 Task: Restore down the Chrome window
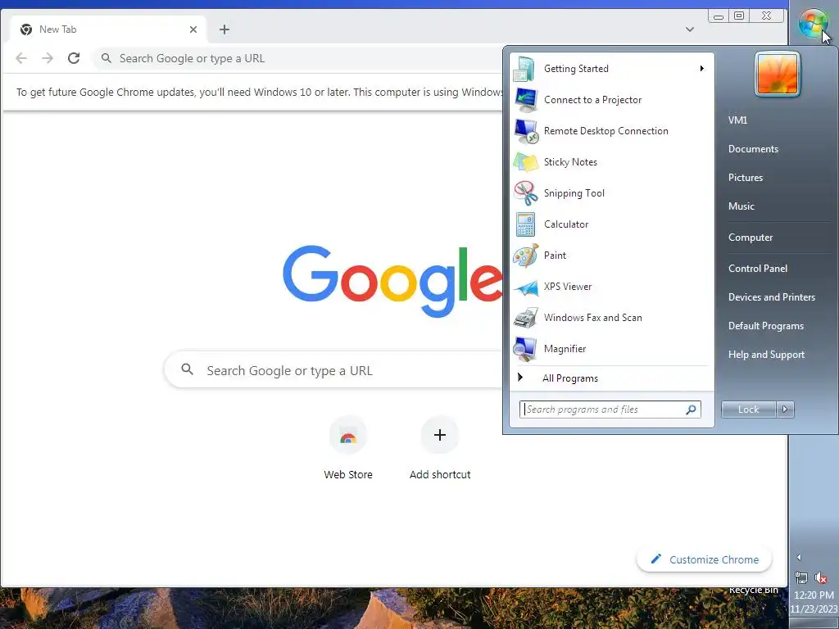[739, 16]
